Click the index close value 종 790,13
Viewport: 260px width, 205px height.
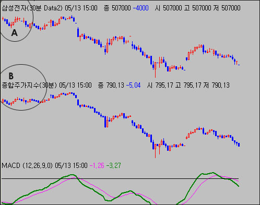coord(111,86)
